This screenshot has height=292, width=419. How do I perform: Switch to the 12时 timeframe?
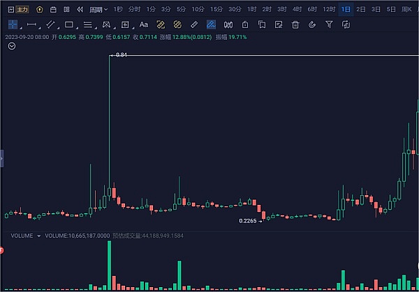(x=329, y=10)
